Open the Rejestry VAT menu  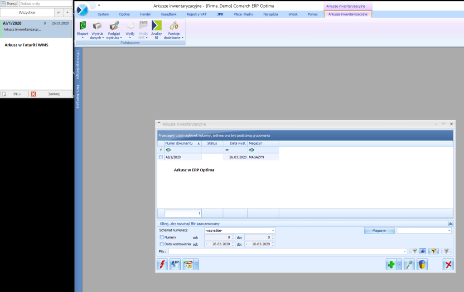pos(197,14)
